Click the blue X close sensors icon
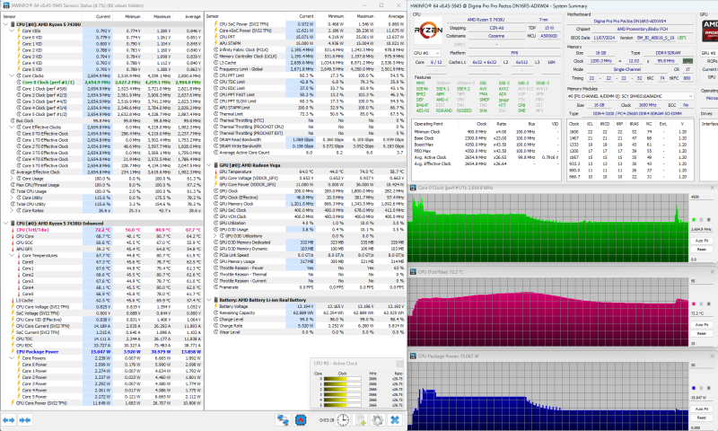 395,419
